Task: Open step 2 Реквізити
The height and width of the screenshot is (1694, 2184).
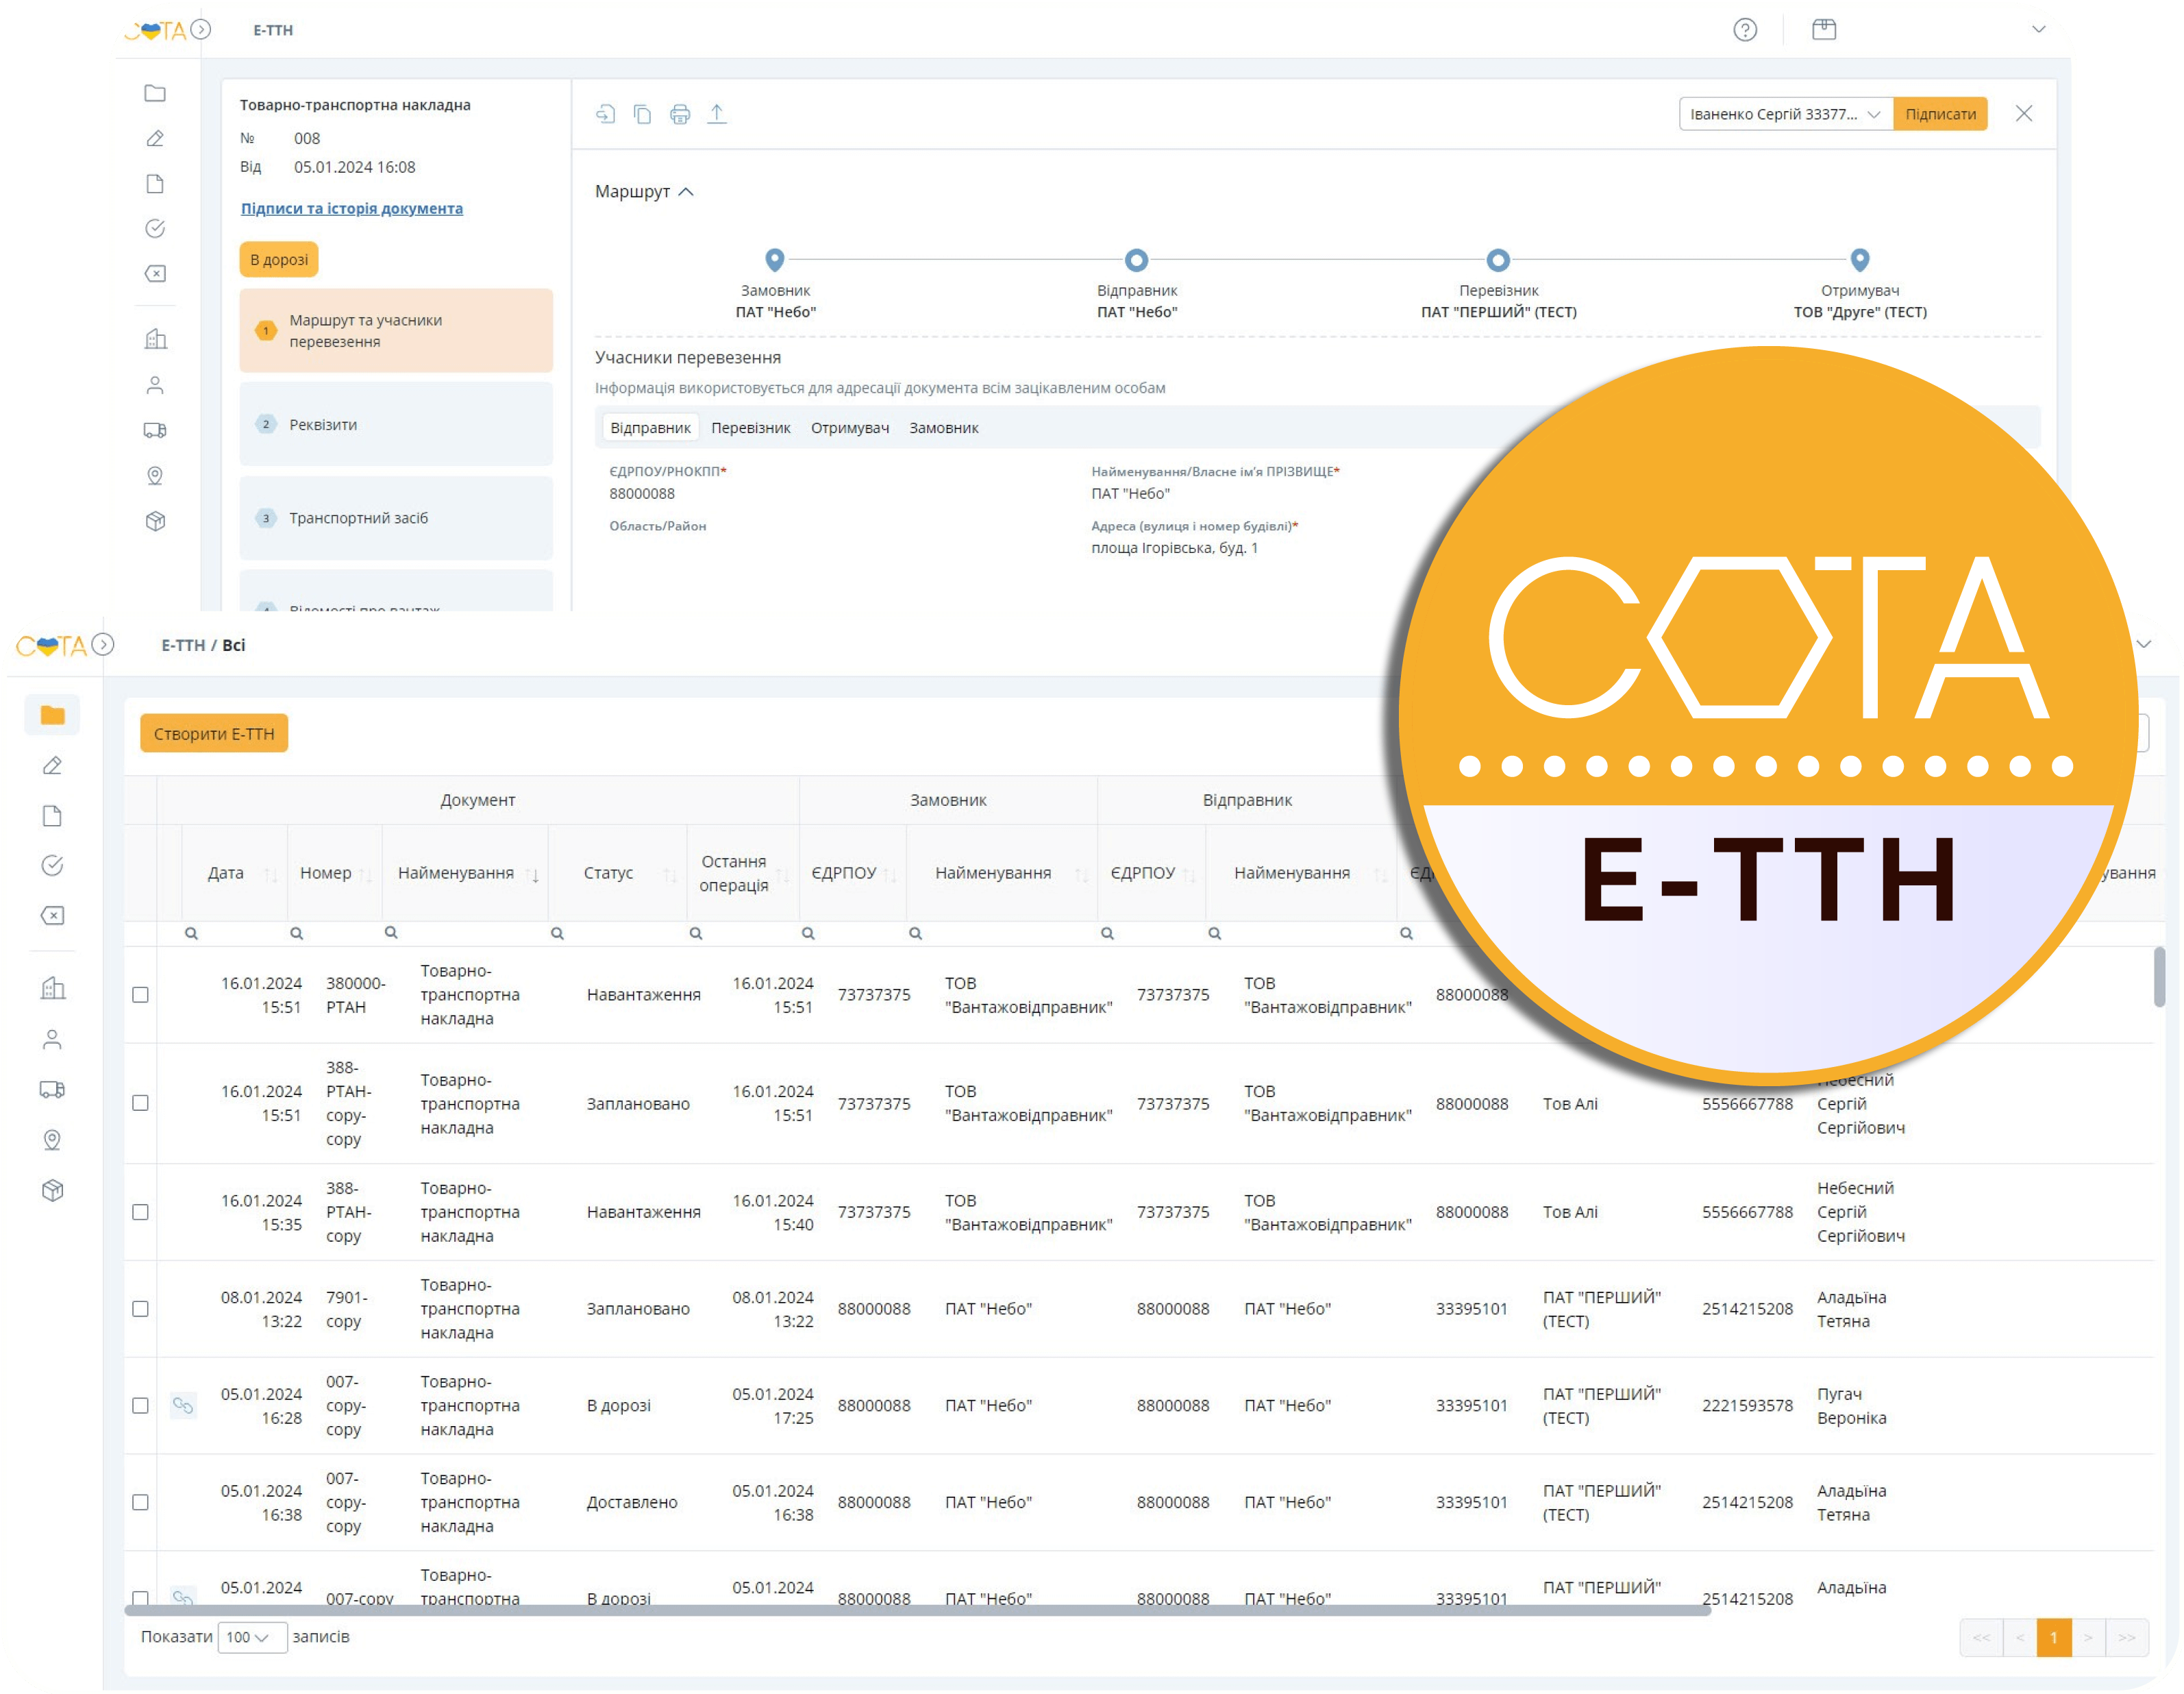Action: [396, 424]
